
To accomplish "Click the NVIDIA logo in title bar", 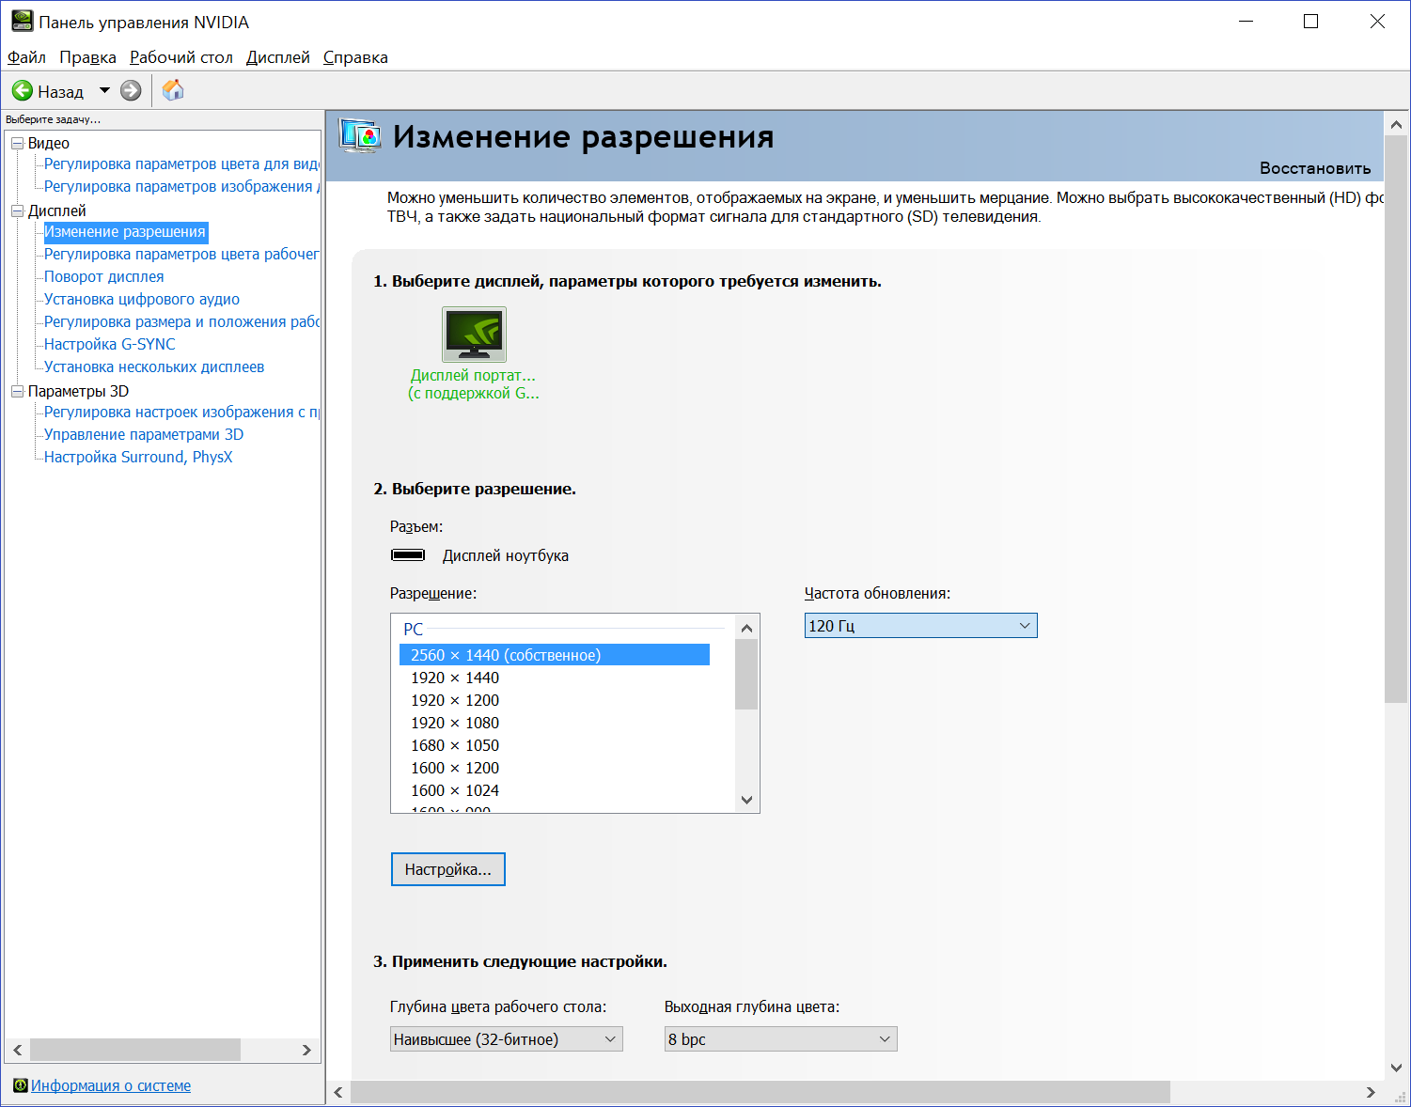I will (x=22, y=21).
